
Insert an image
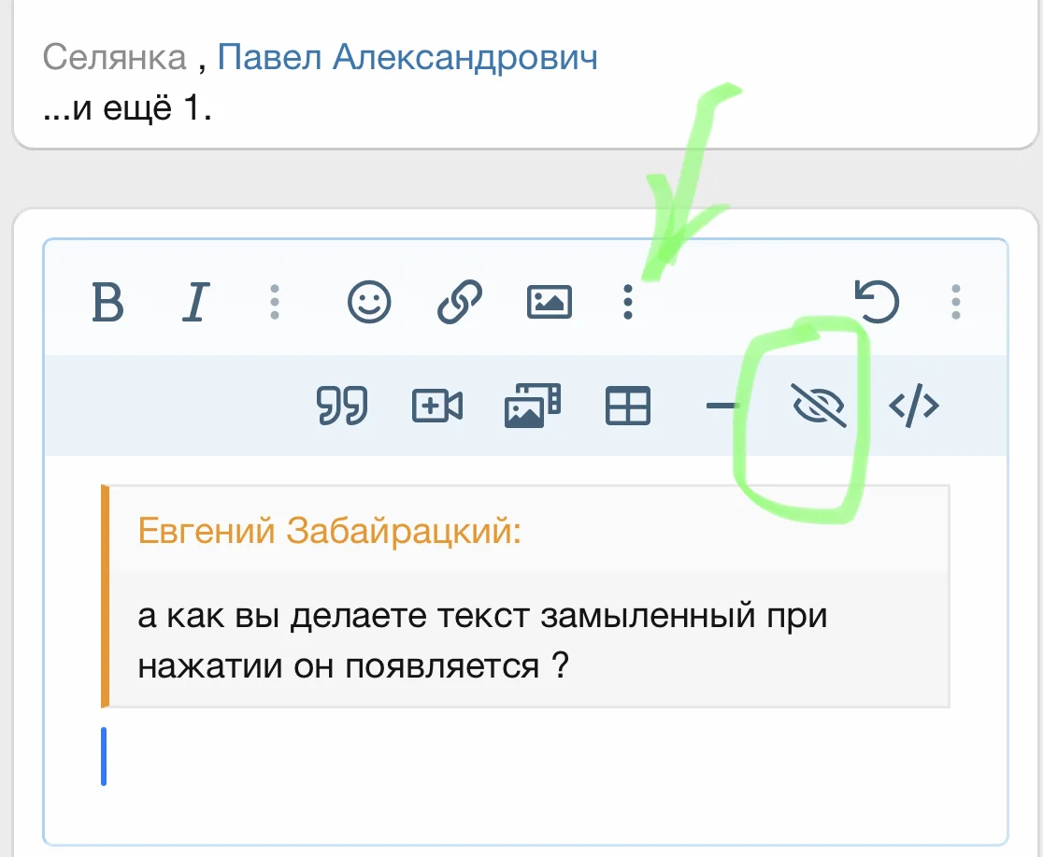click(x=550, y=303)
